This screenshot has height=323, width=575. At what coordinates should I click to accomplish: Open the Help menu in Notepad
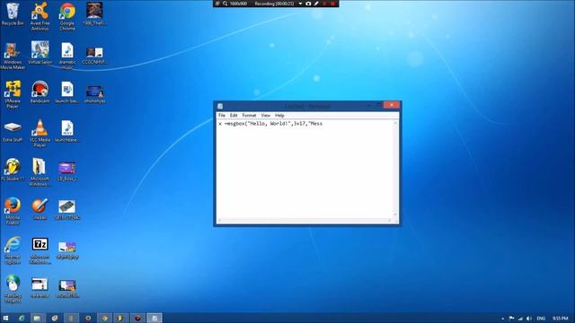click(279, 116)
